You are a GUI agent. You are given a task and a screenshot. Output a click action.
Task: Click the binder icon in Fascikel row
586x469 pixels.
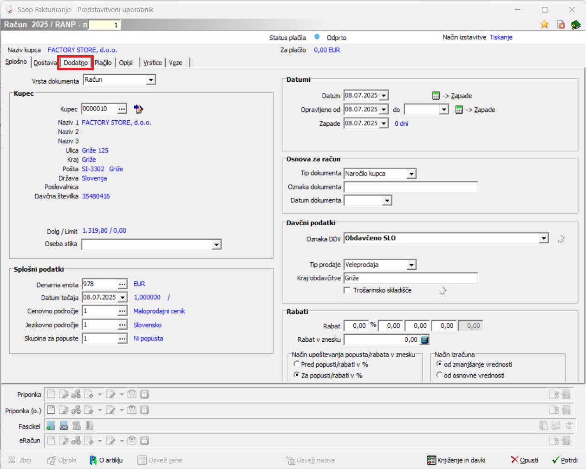click(x=90, y=425)
